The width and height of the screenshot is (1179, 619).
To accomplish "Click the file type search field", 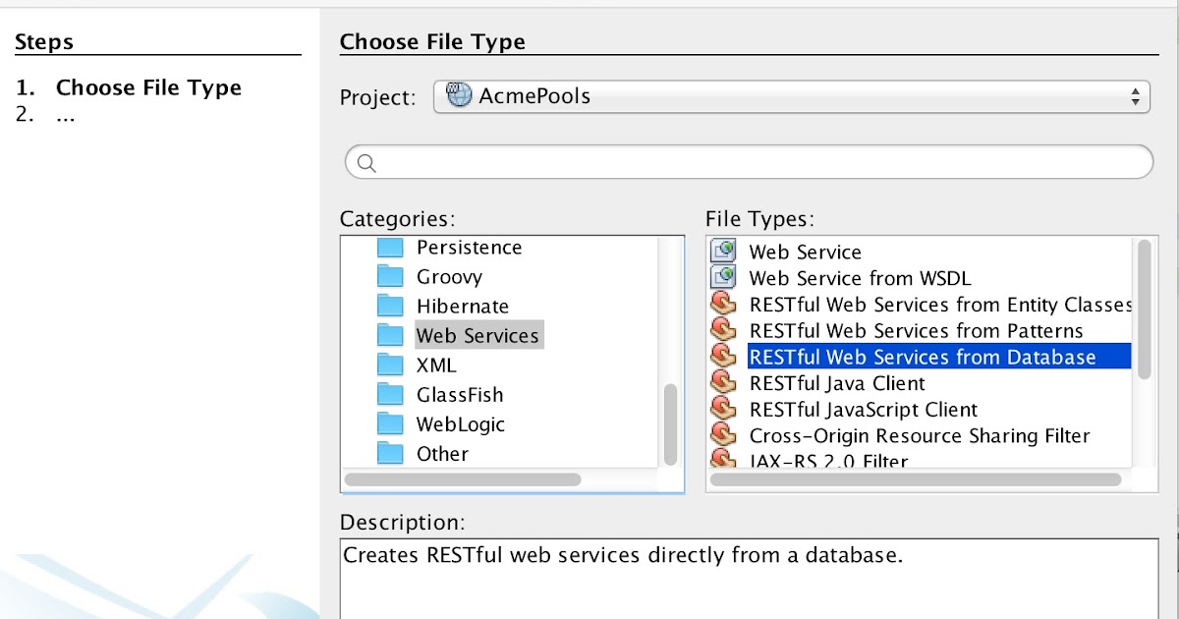I will coord(757,163).
